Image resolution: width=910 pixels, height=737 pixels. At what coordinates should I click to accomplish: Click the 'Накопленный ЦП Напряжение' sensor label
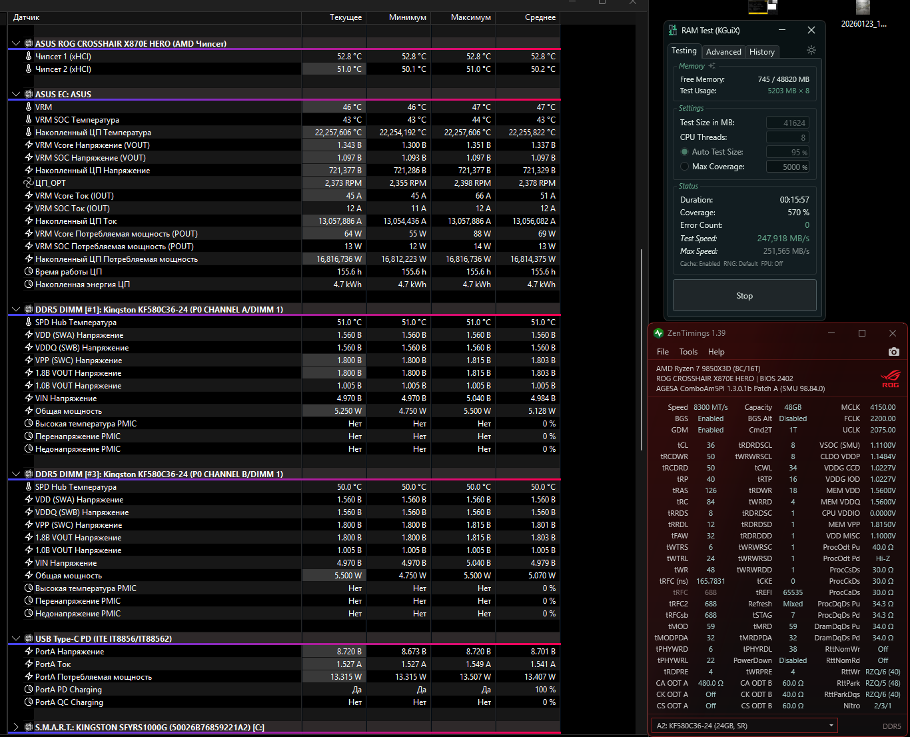pos(93,171)
